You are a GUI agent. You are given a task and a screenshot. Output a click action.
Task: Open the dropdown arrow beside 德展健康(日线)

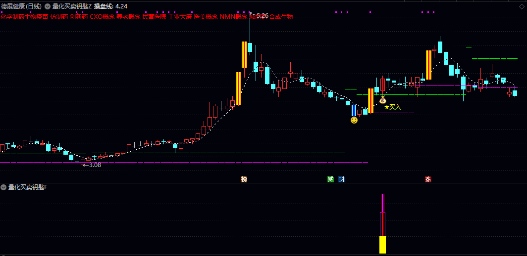click(x=48, y=6)
